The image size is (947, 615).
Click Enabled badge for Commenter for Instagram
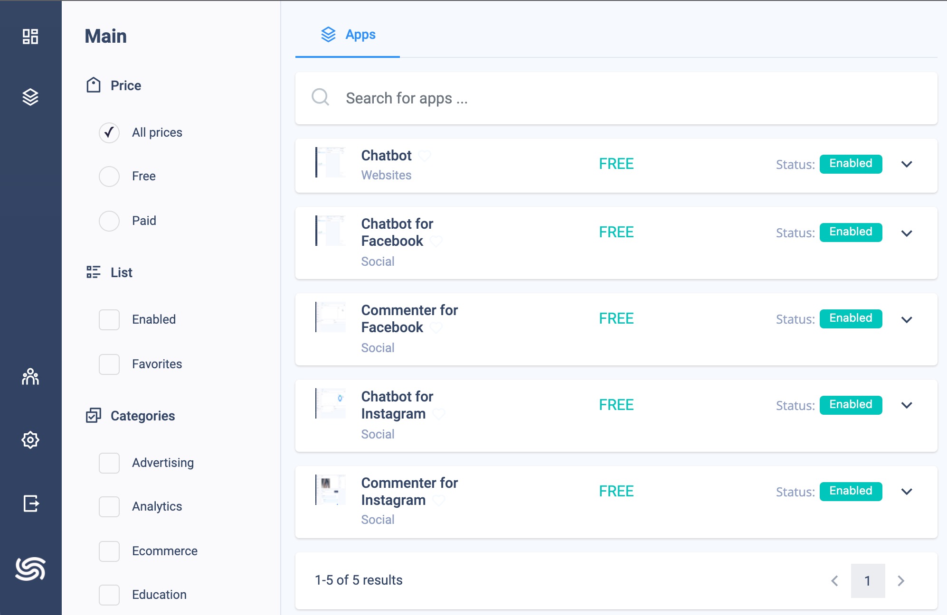[851, 491]
